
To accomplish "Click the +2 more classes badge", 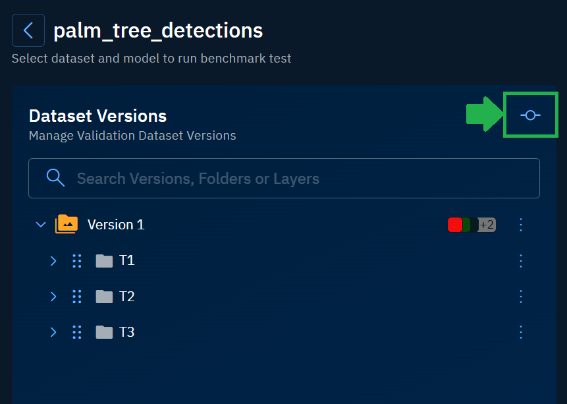I will click(487, 225).
